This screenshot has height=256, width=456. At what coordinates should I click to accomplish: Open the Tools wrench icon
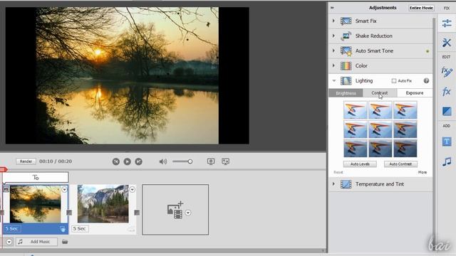pos(447,43)
